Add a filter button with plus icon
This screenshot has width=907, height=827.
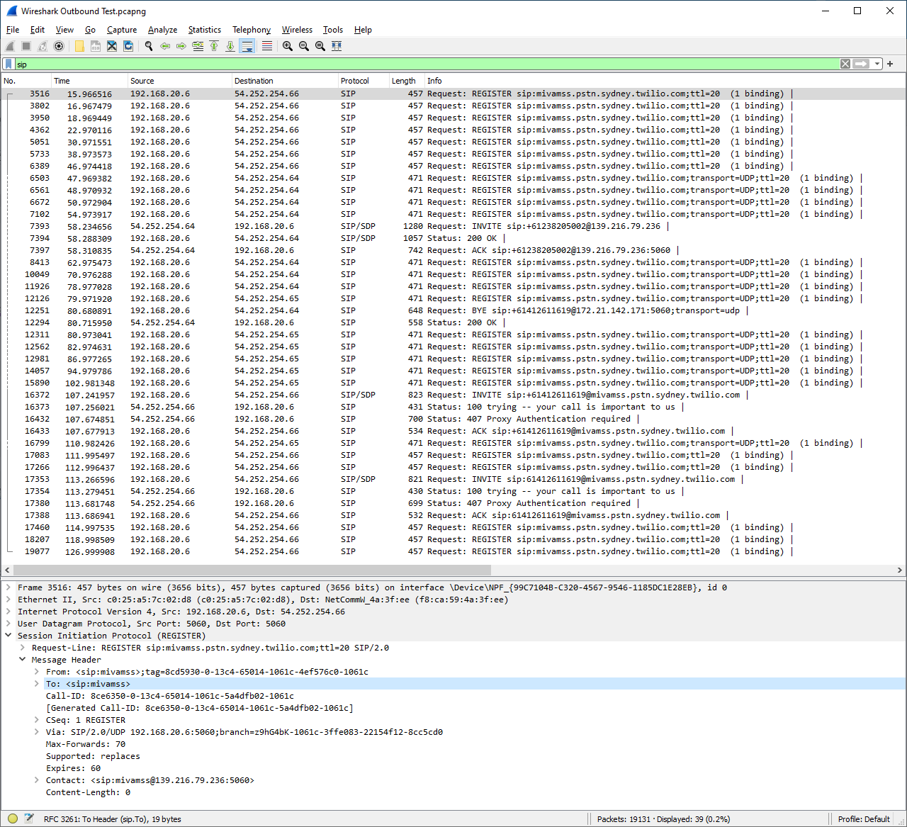click(x=890, y=64)
